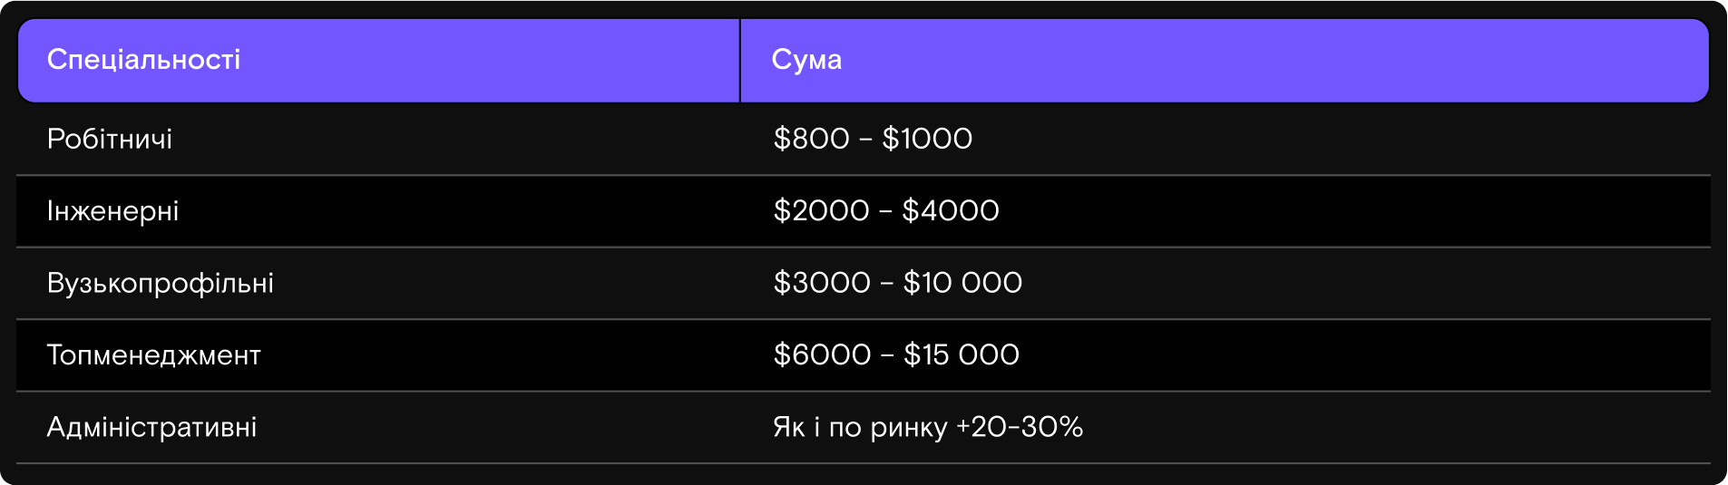Click the $800 amount for Робітничі

pyautogui.click(x=811, y=139)
